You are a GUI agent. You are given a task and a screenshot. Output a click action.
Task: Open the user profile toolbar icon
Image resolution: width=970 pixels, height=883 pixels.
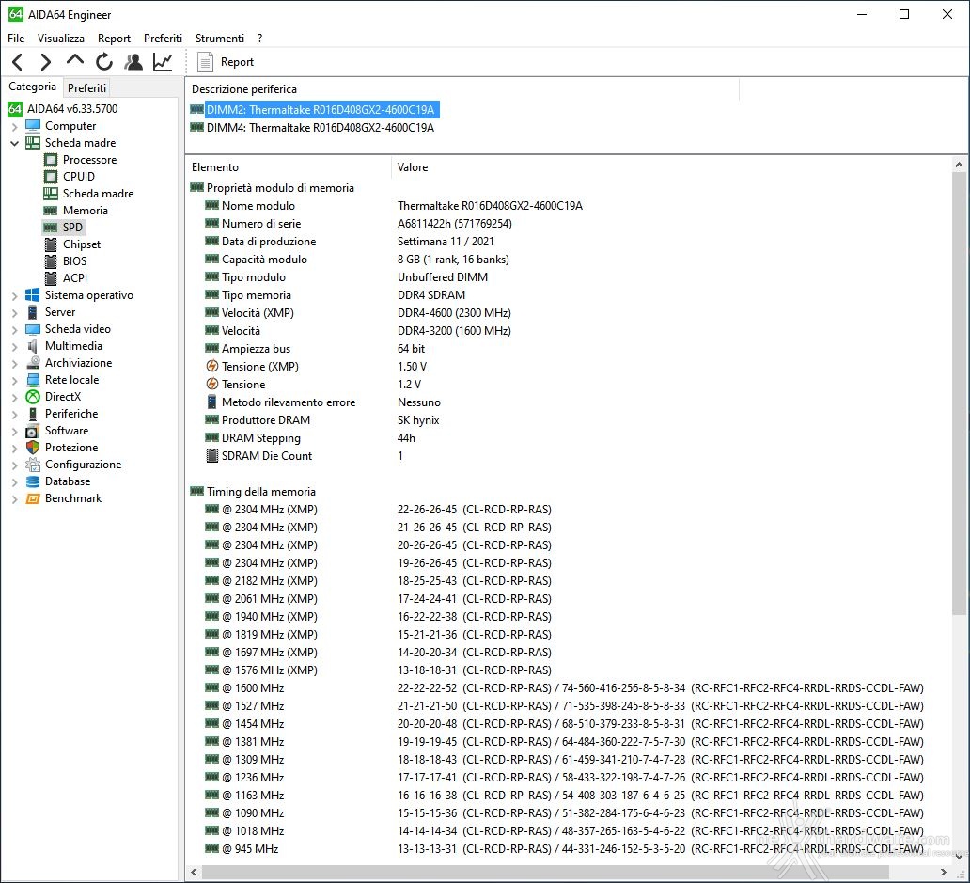(133, 62)
